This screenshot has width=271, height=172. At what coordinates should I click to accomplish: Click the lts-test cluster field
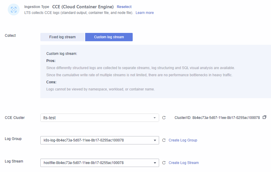coord(100,118)
